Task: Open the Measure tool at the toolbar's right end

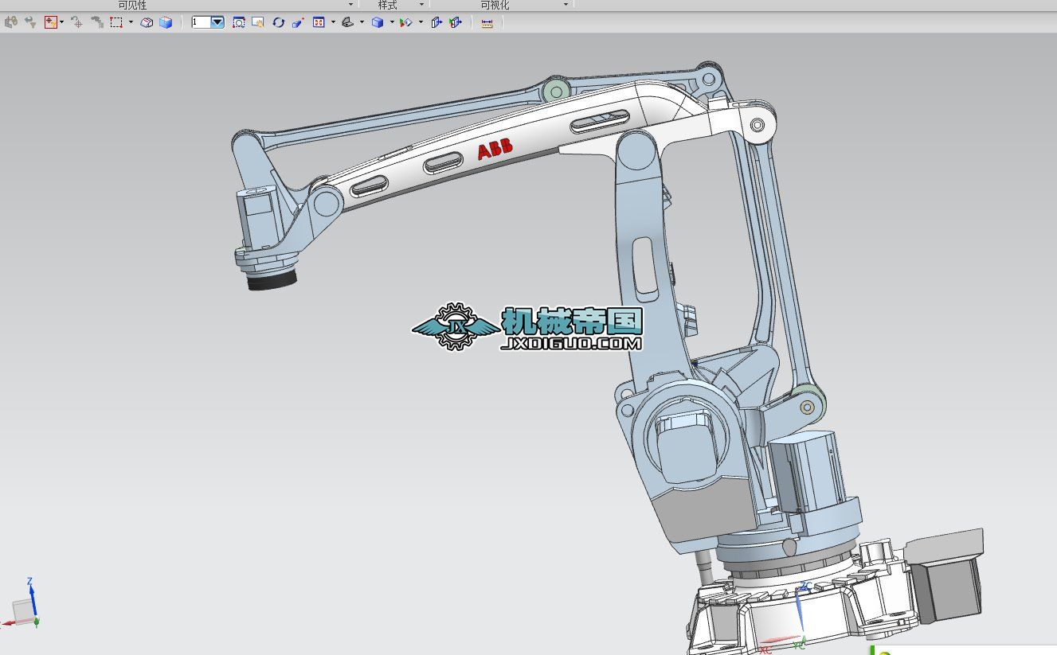Action: [487, 22]
